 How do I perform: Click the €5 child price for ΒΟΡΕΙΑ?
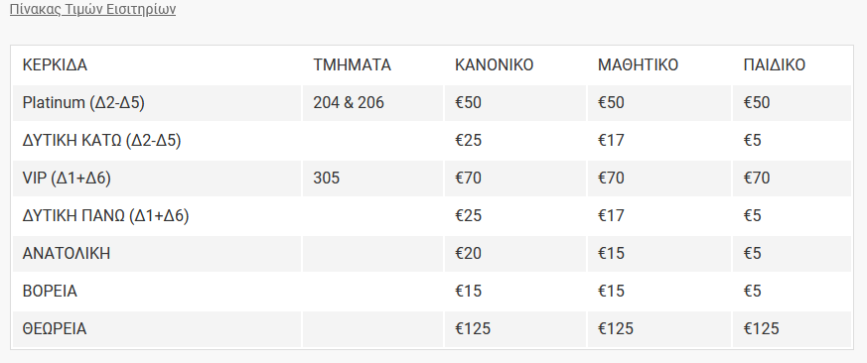click(x=753, y=291)
